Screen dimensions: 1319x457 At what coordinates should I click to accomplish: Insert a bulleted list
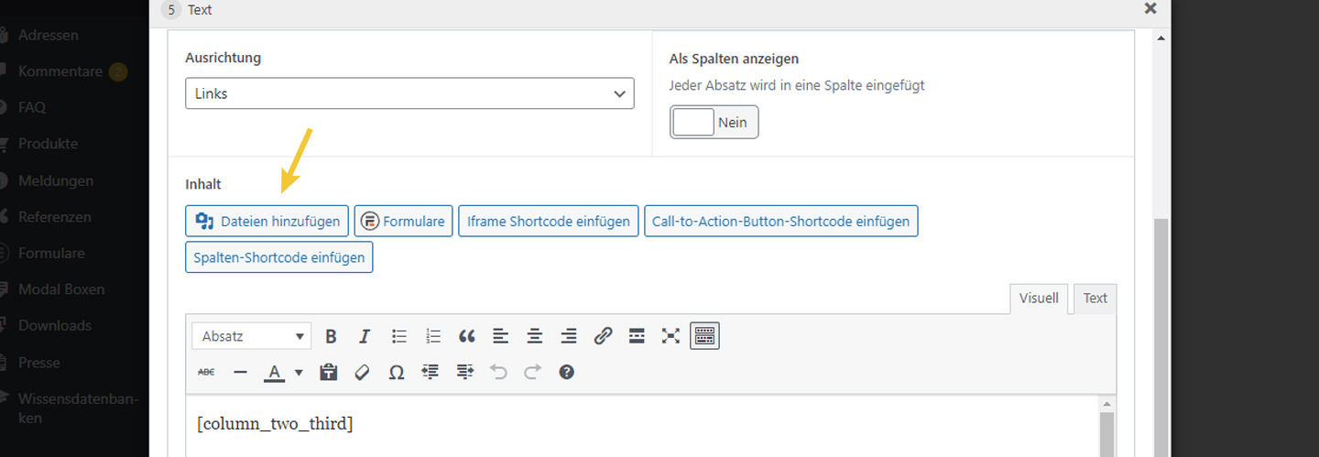tap(399, 336)
